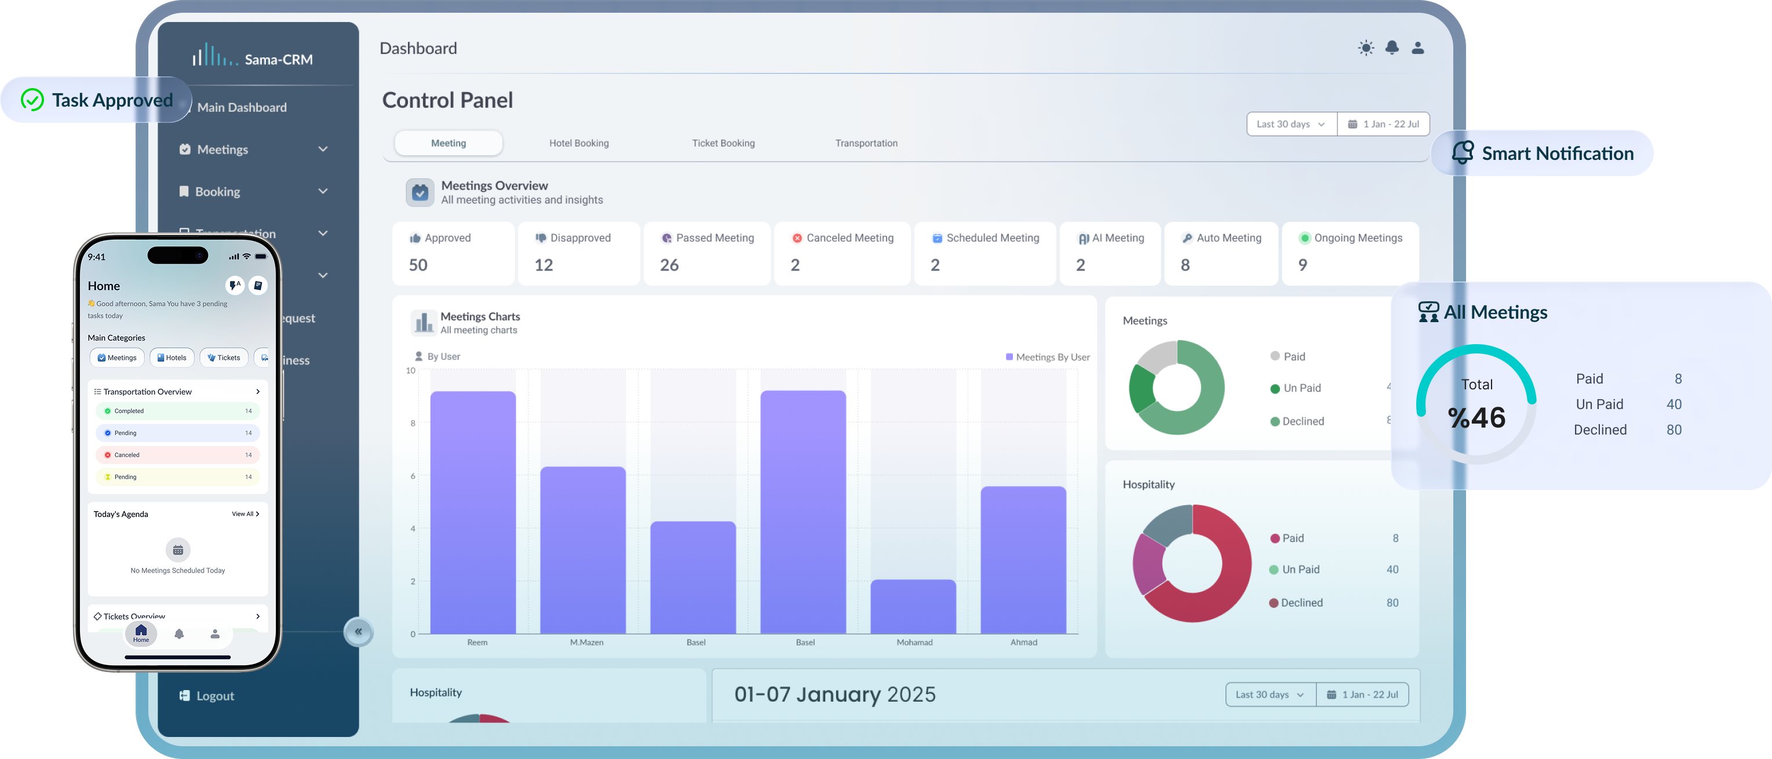Open the top Last 30 days dropdown

1291,125
